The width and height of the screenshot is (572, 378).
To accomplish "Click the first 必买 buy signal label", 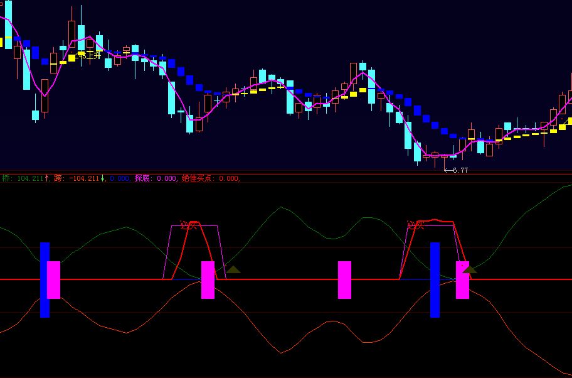I will point(188,225).
